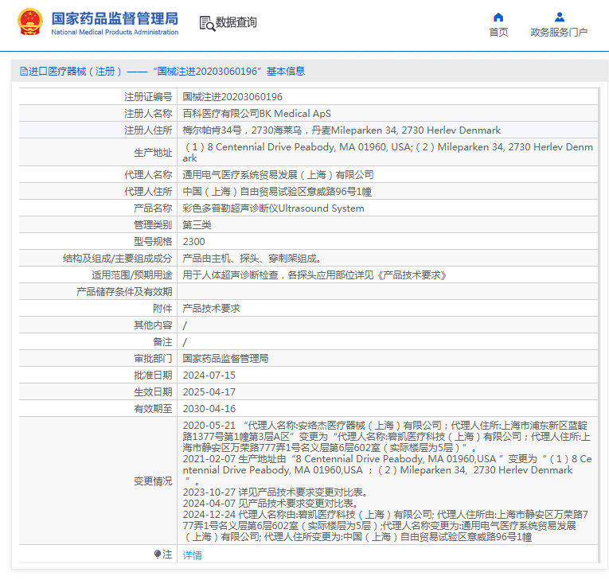Click expiry date 2030-04-16
This screenshot has height=580, width=609.
tap(209, 408)
